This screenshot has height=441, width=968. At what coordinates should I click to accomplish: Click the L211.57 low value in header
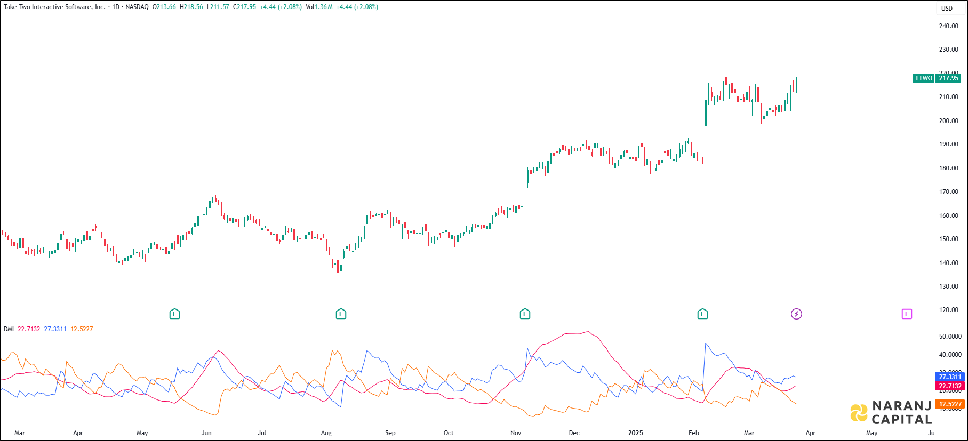tap(218, 7)
